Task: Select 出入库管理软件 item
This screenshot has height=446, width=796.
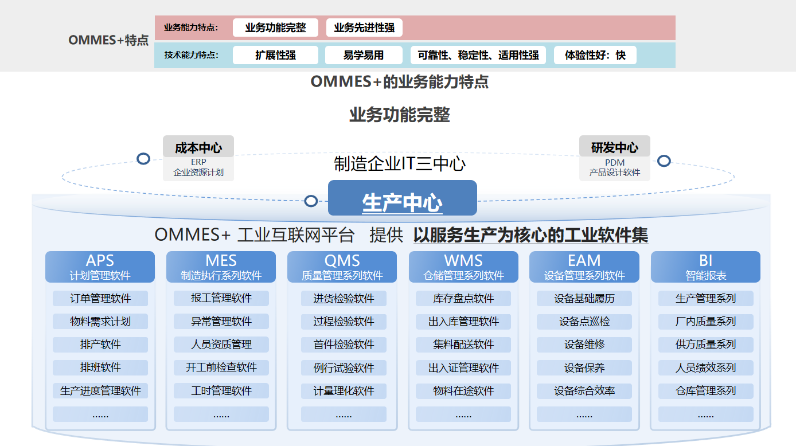Action: (463, 321)
